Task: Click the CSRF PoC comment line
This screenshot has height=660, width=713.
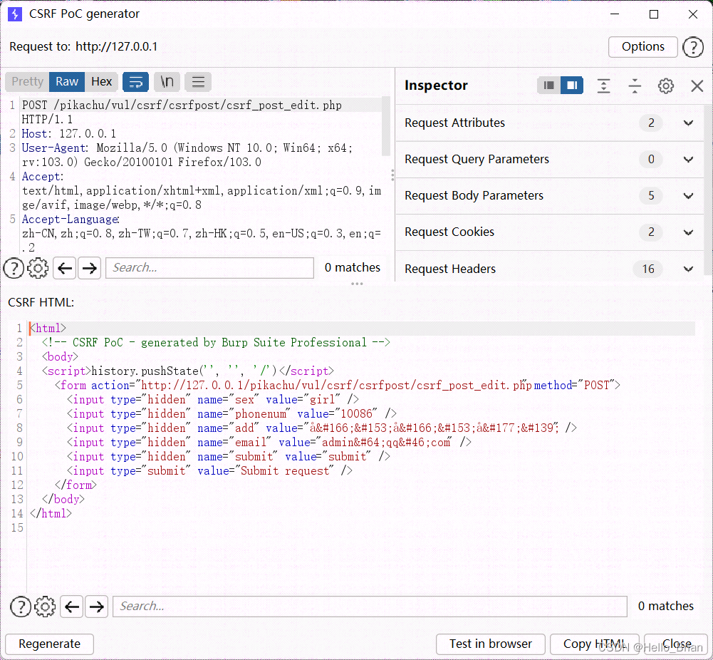Action: (x=216, y=343)
